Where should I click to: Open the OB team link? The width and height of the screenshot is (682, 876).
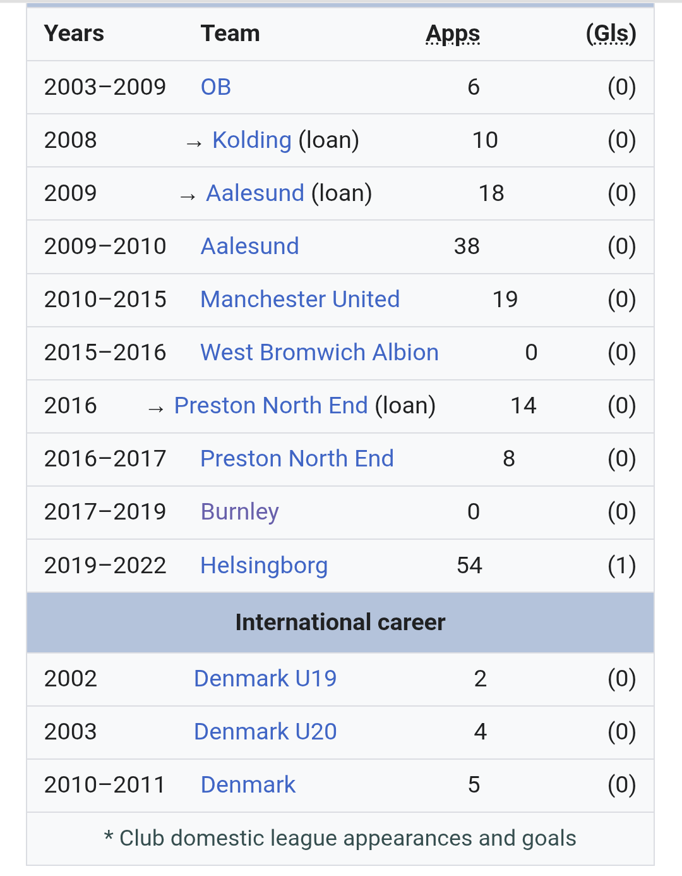pyautogui.click(x=215, y=87)
